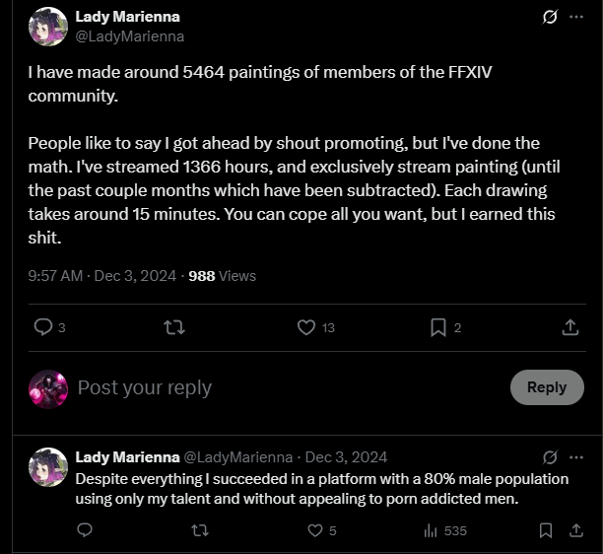The width and height of the screenshot is (603, 554).
Task: Bookmark the main post
Action: 438,328
